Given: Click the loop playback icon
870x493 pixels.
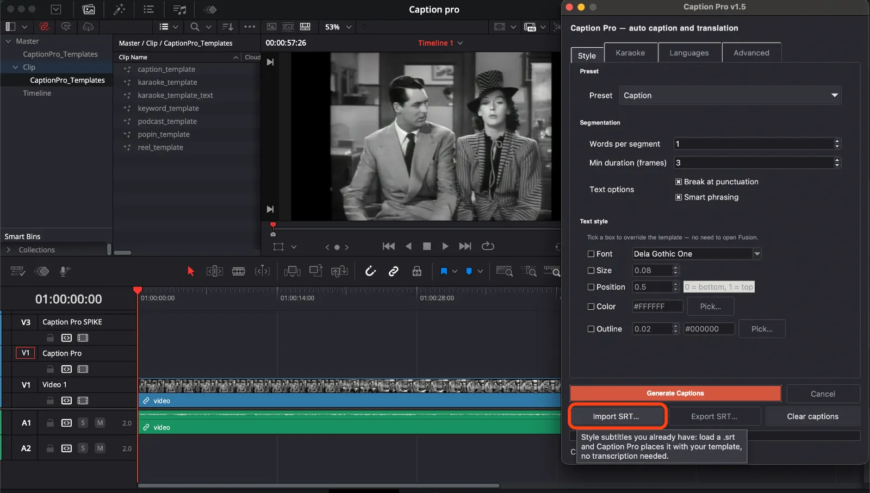Looking at the screenshot, I should pyautogui.click(x=488, y=246).
